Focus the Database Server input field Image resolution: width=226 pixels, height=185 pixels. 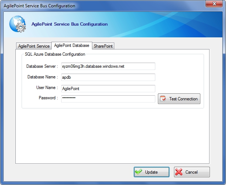108,66
